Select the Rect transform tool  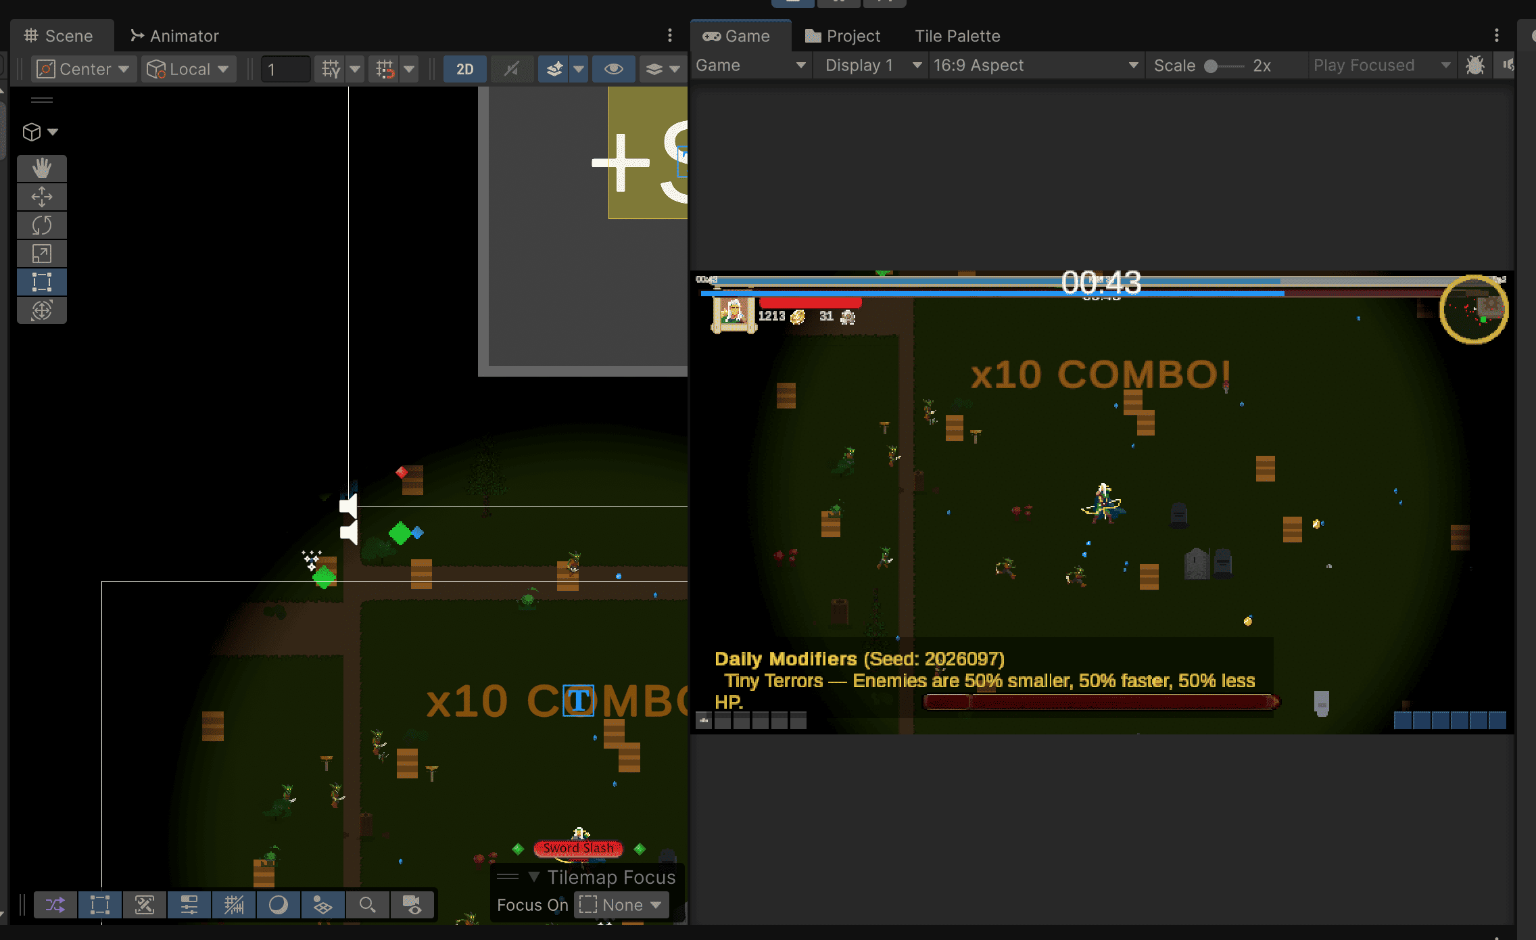coord(42,282)
